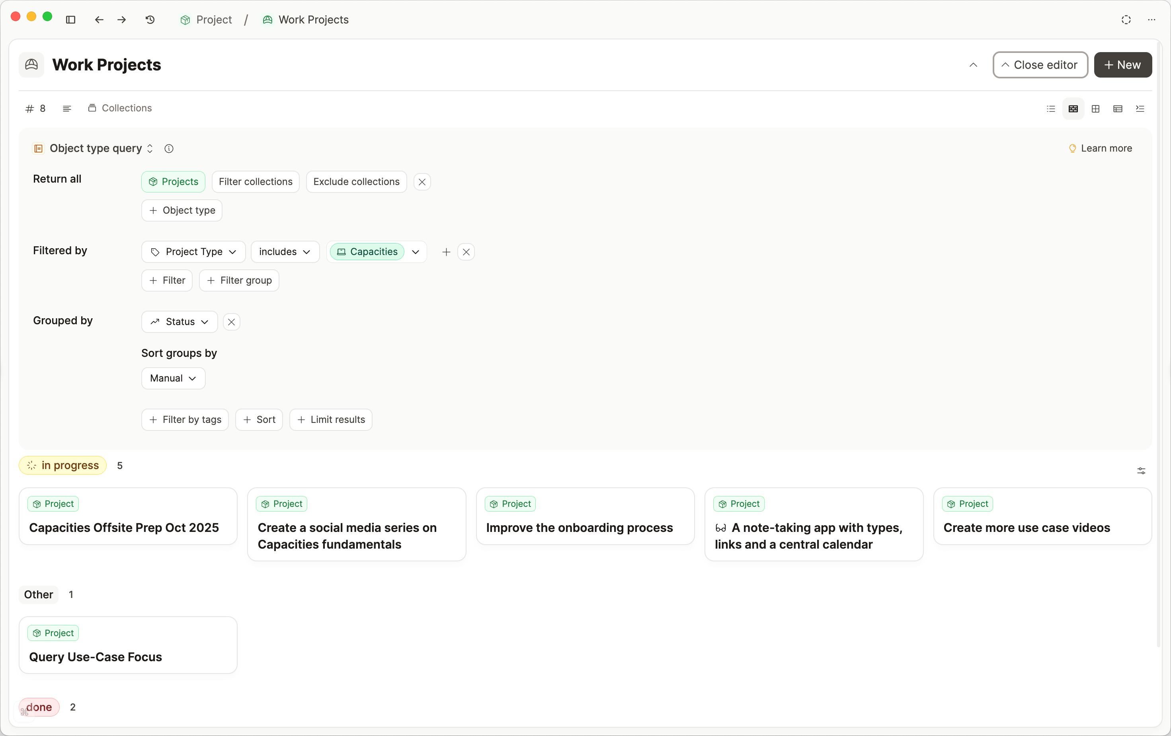Screen dimensions: 1171x736
Task: Toggle the Close editor button
Action: (x=1040, y=65)
